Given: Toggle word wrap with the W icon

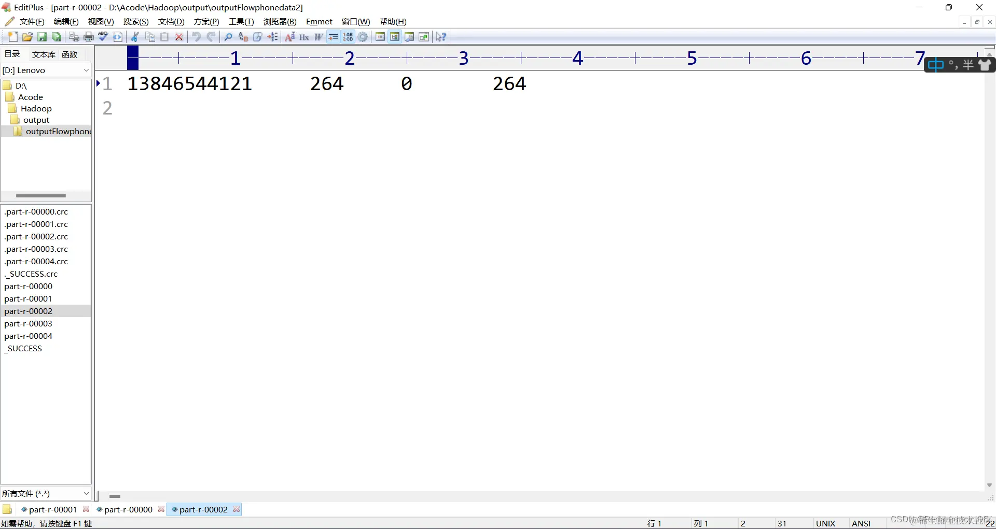Looking at the screenshot, I should 319,37.
